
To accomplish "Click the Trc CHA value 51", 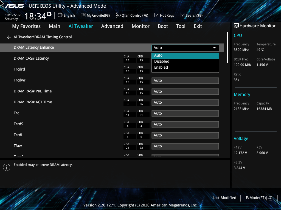I will pyautogui.click(x=127, y=115).
